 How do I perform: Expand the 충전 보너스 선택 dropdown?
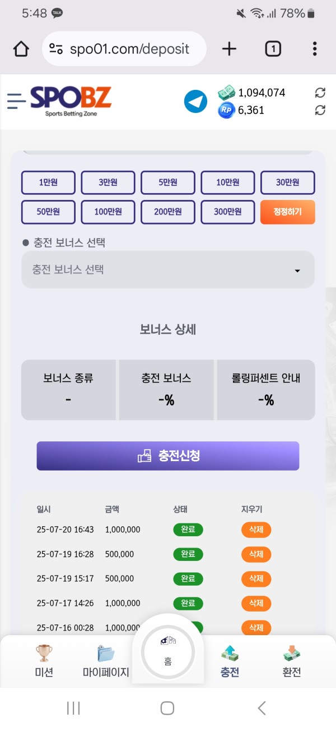pos(168,270)
